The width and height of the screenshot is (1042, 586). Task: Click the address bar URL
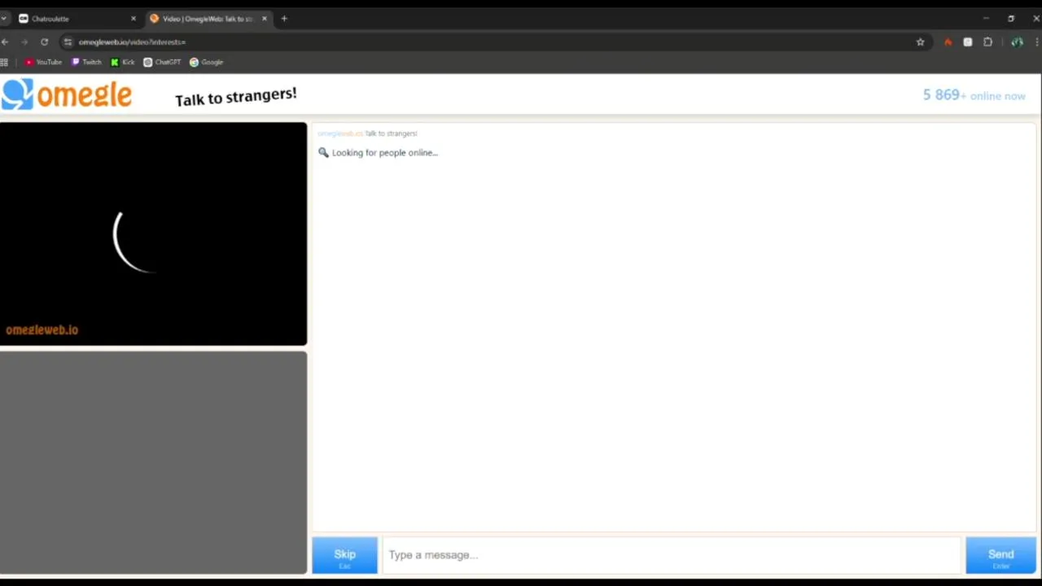[132, 42]
